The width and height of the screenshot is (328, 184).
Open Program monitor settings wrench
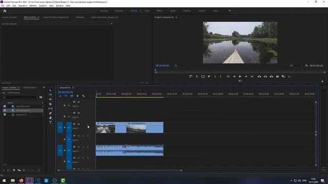tap(306, 65)
